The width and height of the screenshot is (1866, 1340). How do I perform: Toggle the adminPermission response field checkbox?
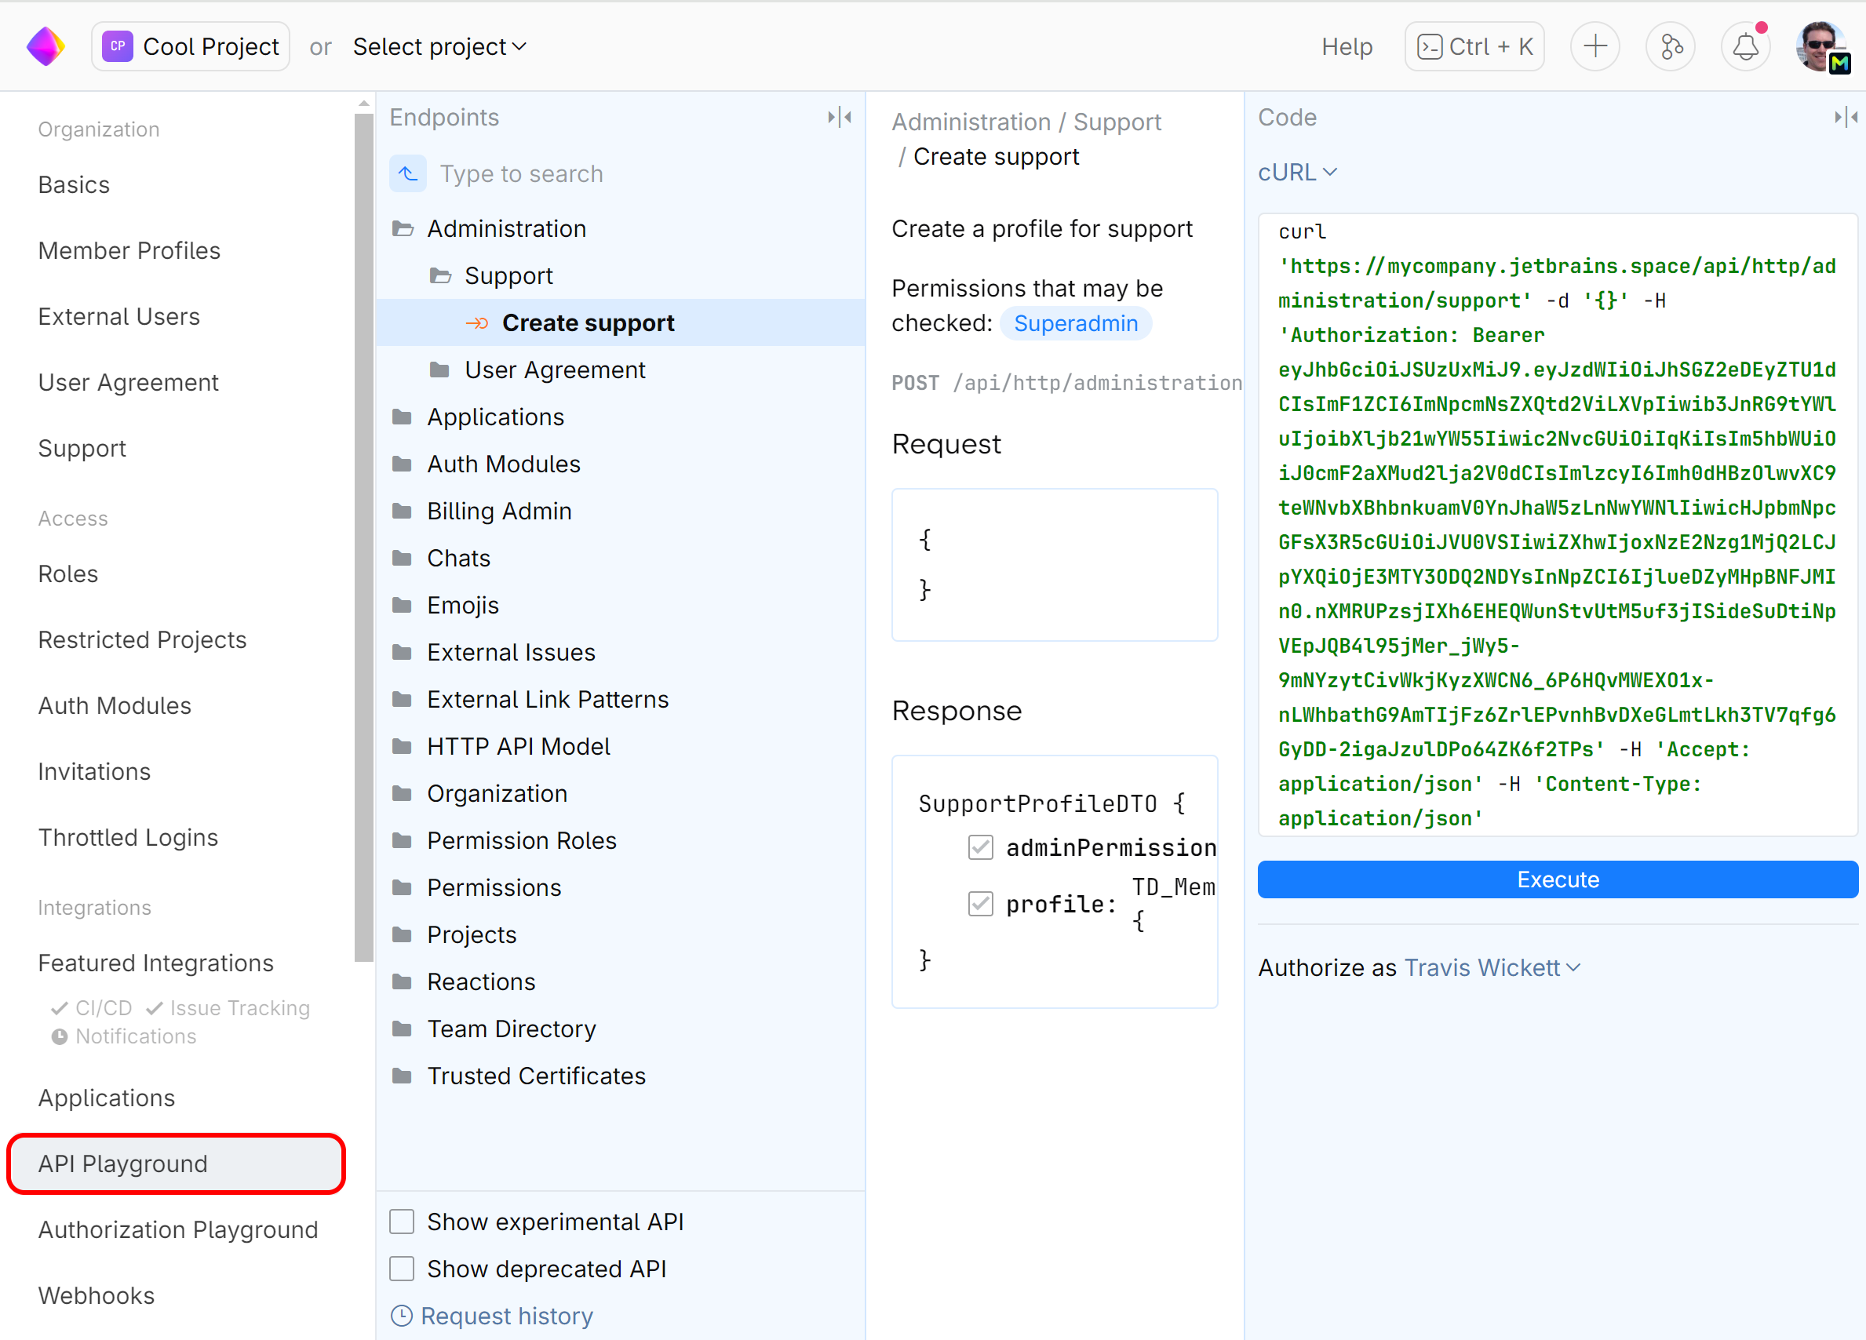click(x=980, y=847)
